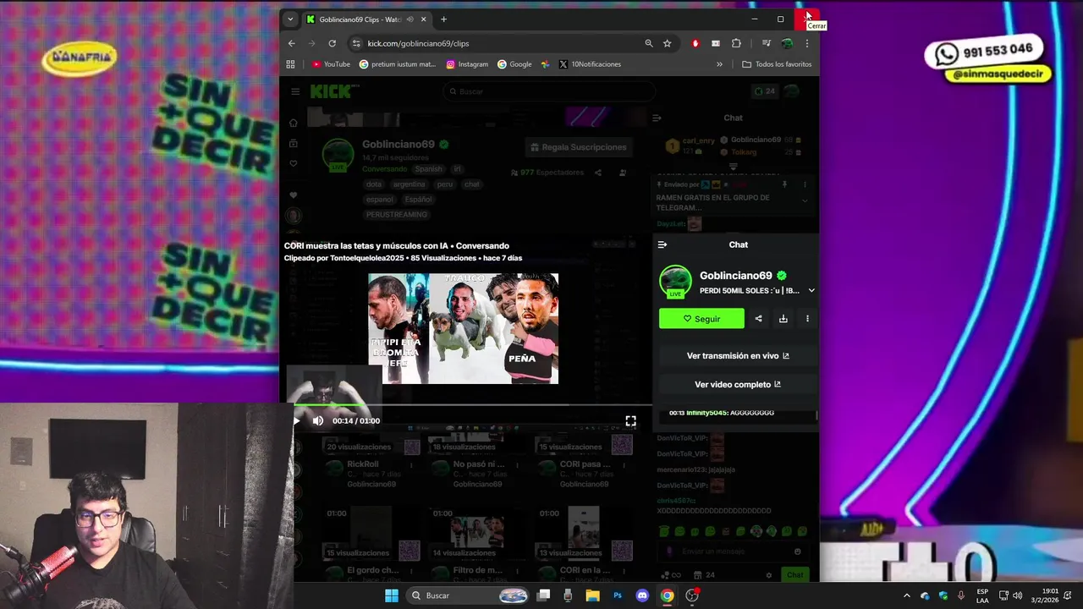Open the Chrome three-dot menu

807,43
